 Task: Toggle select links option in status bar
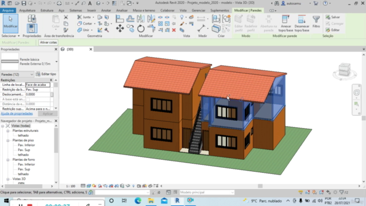point(301,192)
